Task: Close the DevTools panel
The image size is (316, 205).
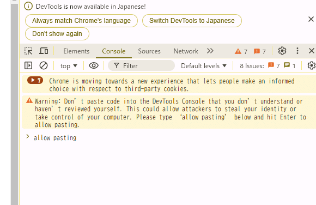Action: [312, 51]
